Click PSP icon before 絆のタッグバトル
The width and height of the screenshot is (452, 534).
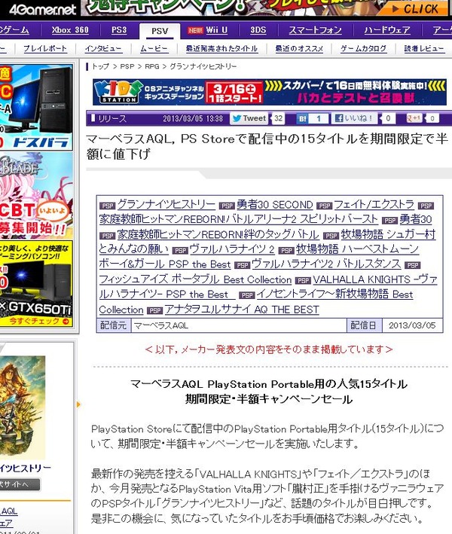click(108, 236)
